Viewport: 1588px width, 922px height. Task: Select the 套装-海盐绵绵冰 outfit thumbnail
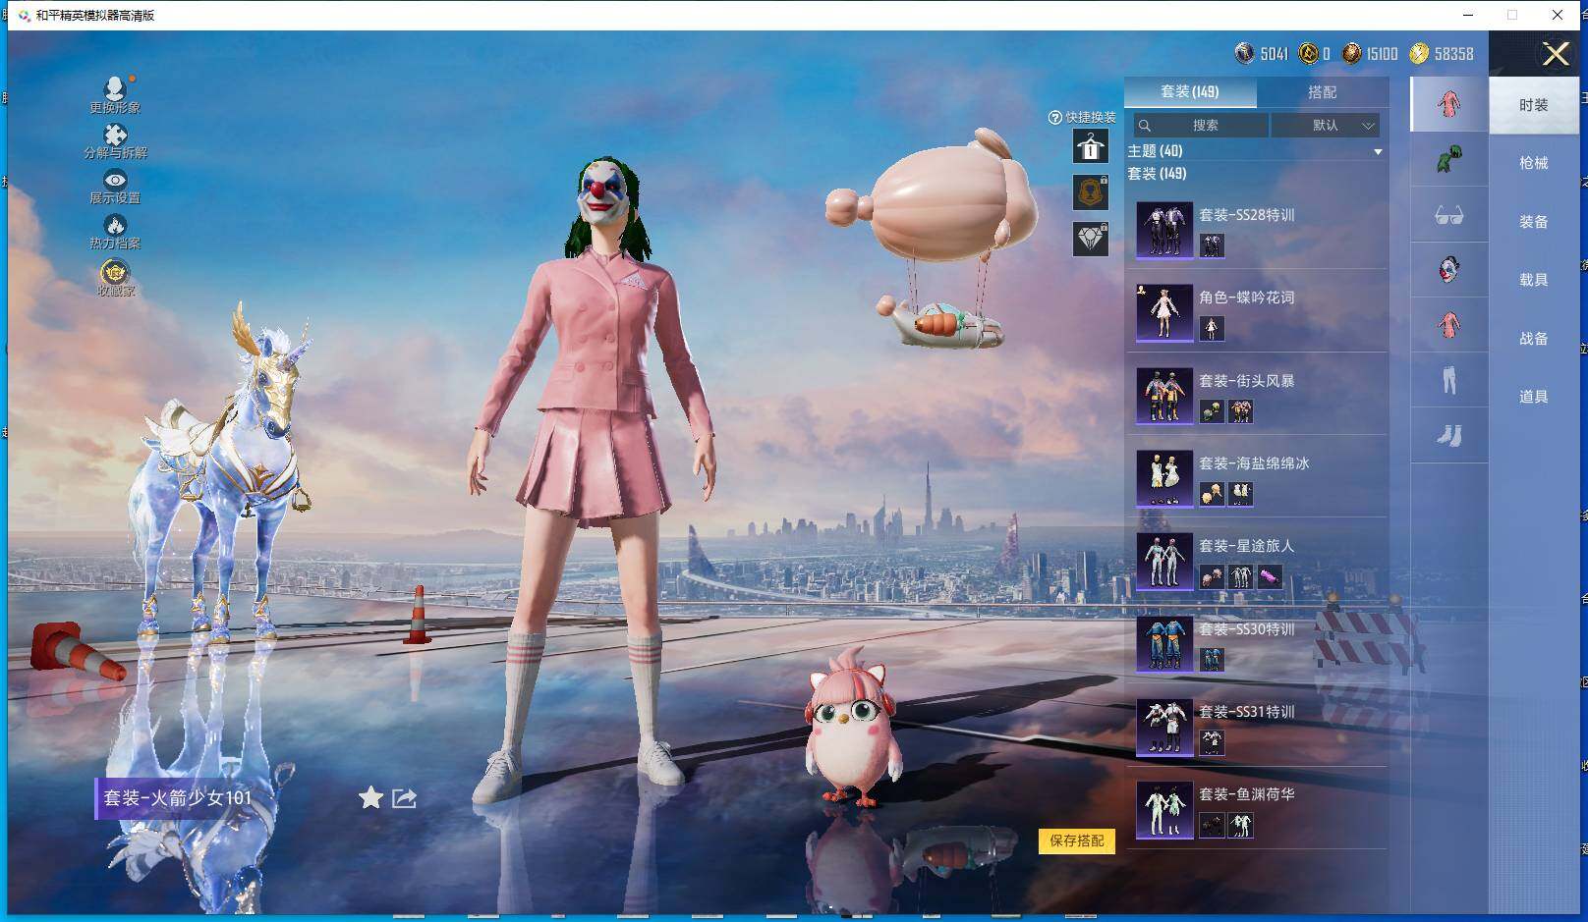click(1164, 478)
